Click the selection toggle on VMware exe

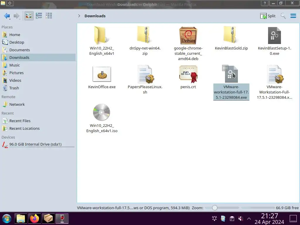point(225,68)
